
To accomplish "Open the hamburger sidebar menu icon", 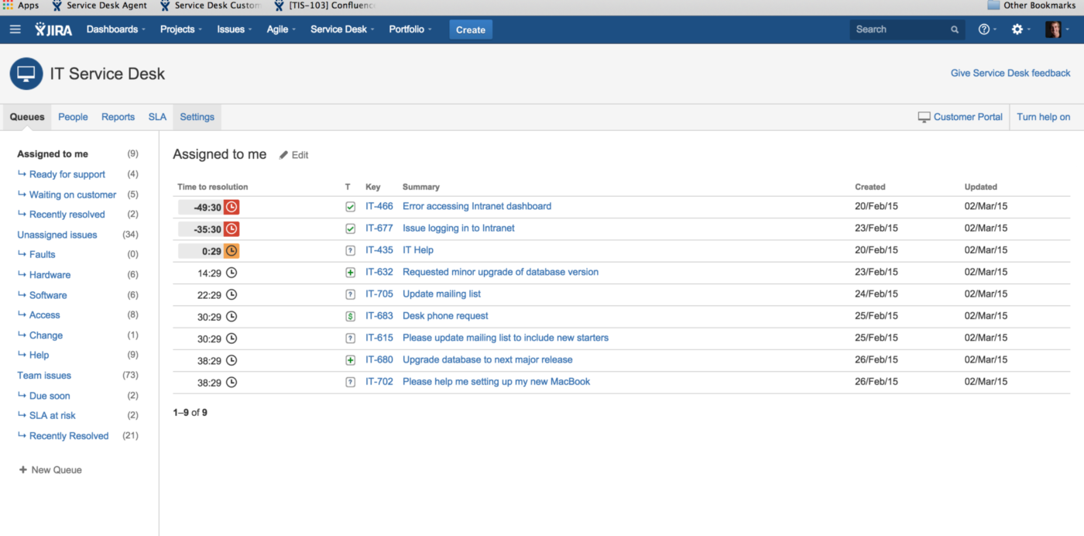I will pyautogui.click(x=15, y=29).
